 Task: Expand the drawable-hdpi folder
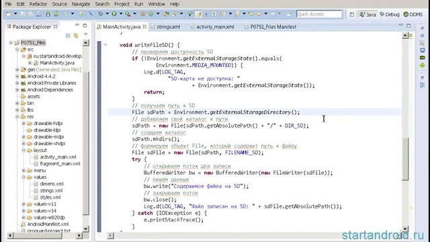click(x=24, y=124)
